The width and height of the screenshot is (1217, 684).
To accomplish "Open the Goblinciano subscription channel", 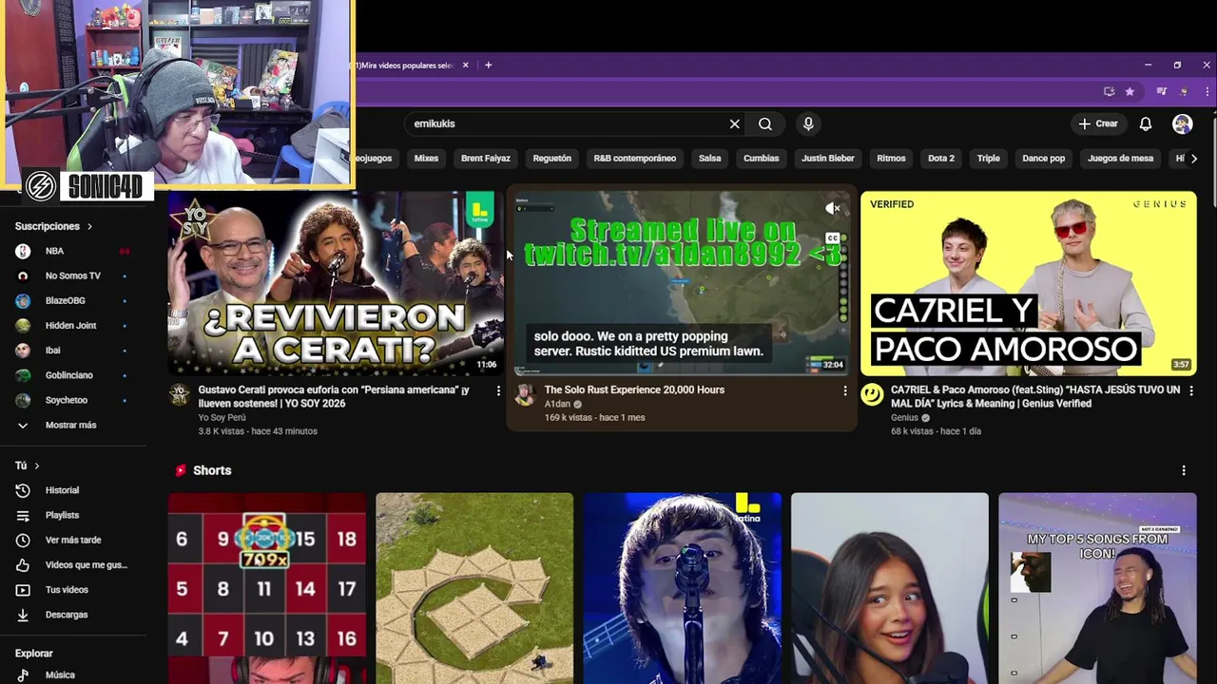I will (x=72, y=375).
